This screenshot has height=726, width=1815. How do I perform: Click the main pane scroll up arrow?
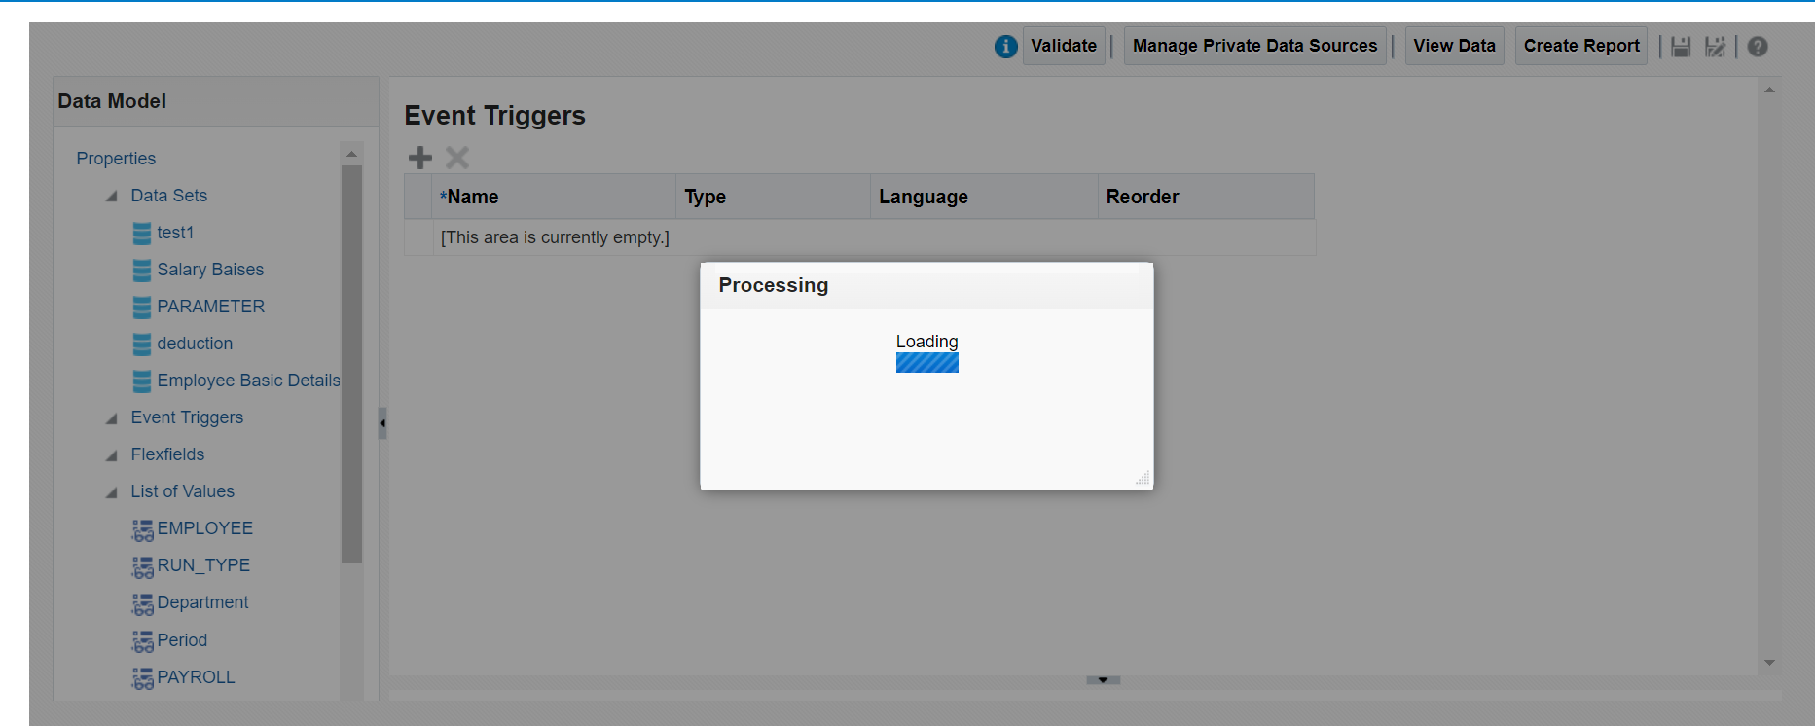(1769, 90)
